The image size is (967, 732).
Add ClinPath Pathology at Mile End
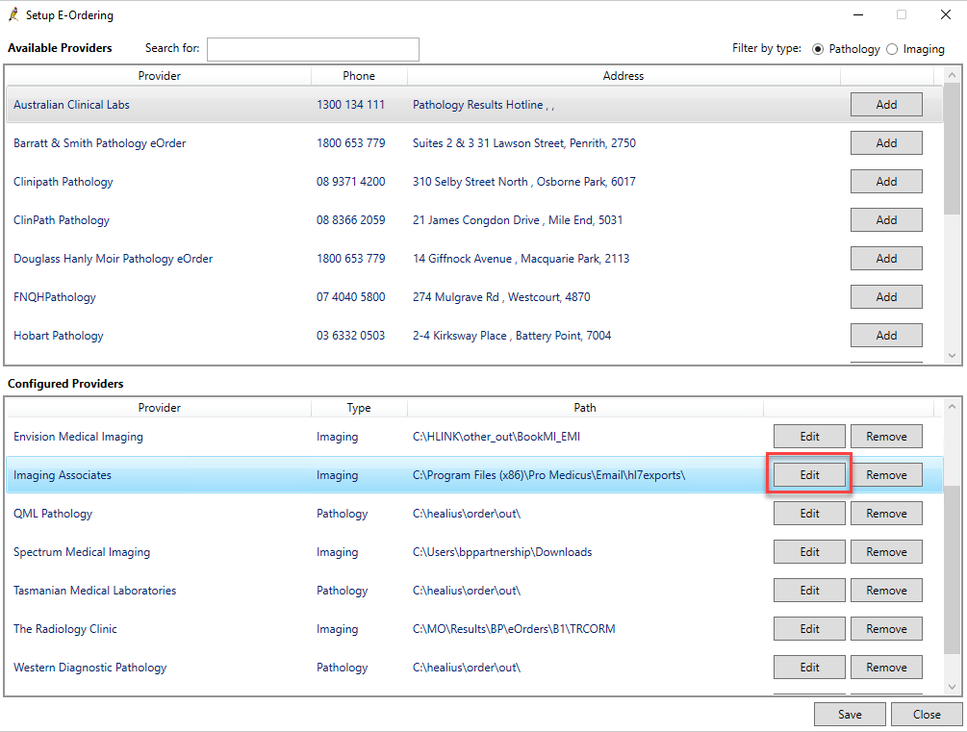click(x=886, y=220)
